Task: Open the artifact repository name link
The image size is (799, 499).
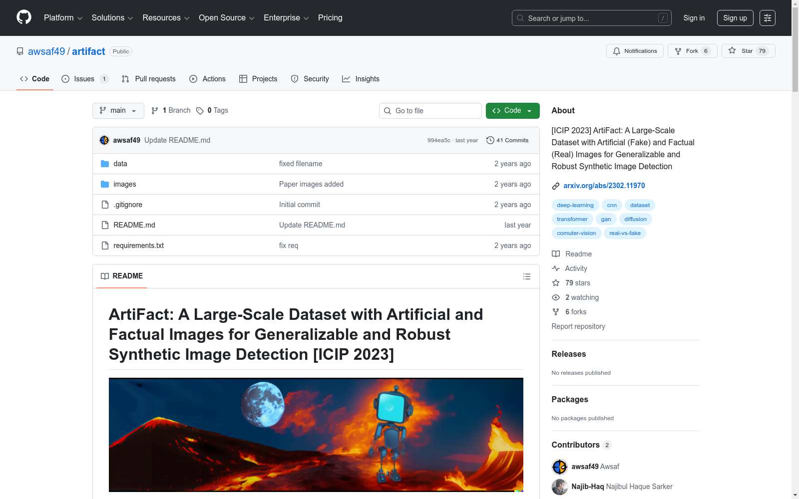Action: coord(88,51)
